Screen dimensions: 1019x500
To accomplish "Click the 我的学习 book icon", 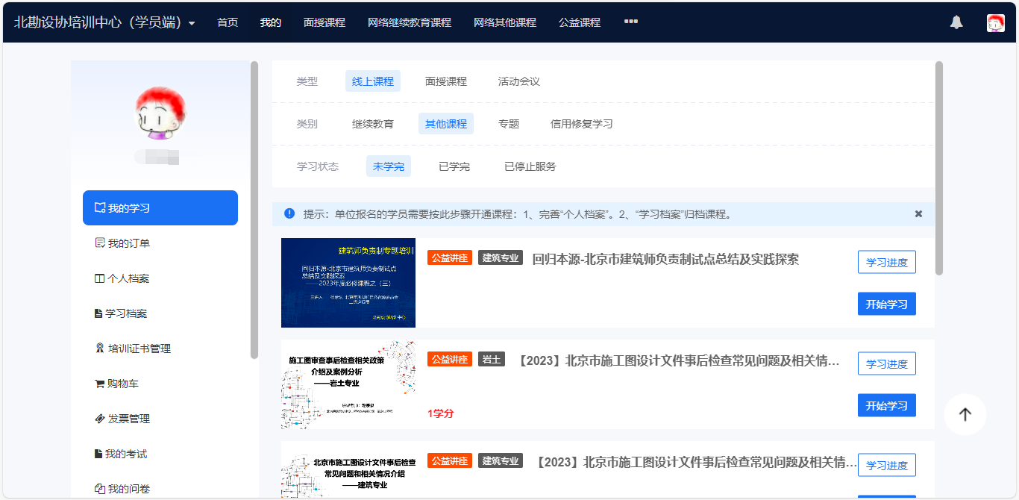I will coord(99,207).
